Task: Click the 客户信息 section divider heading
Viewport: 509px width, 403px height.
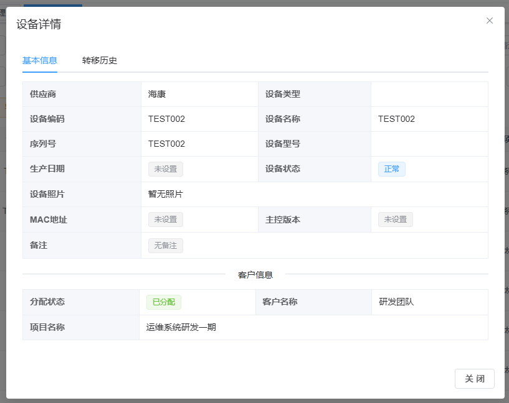Action: [255, 274]
